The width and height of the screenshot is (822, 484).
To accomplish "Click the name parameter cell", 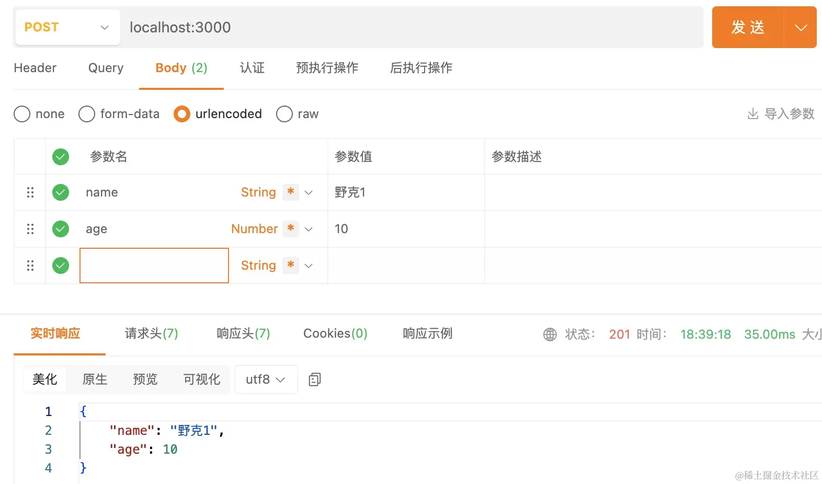I will [x=154, y=192].
